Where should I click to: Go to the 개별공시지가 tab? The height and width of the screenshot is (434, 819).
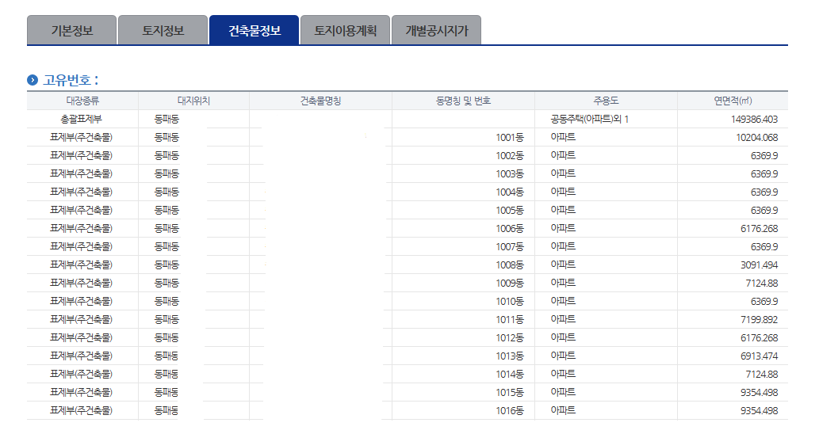437,30
